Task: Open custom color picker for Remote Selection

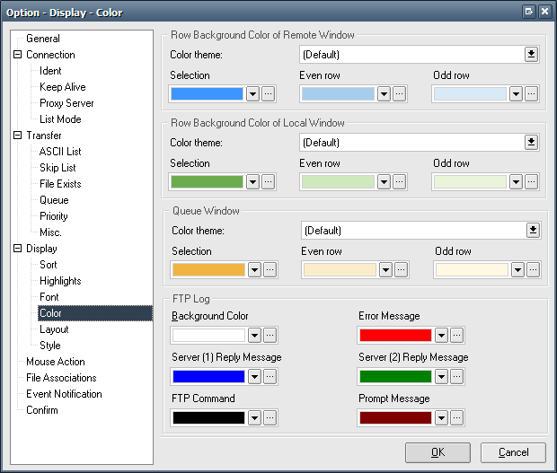Action: [x=269, y=94]
